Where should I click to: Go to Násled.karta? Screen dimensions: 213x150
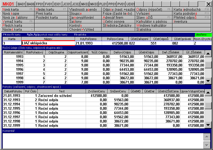18,29
